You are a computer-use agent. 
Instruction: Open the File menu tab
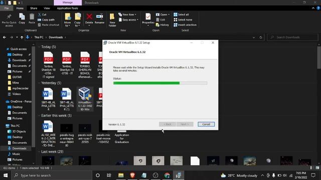click(7, 8)
